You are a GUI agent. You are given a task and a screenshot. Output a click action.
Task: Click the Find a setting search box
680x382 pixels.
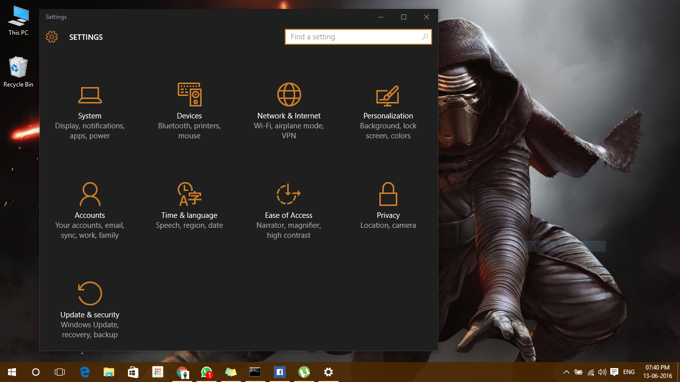coord(358,37)
